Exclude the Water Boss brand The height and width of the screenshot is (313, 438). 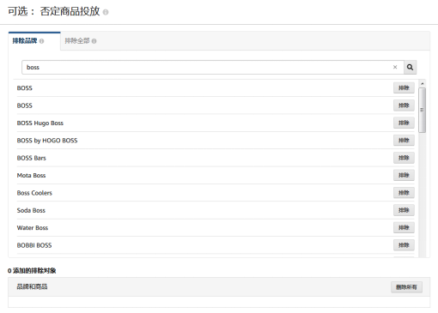coord(404,227)
